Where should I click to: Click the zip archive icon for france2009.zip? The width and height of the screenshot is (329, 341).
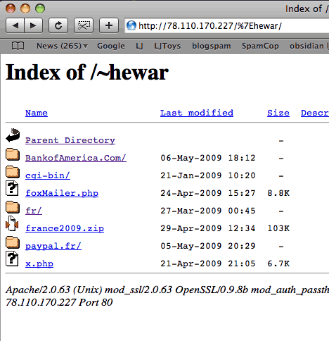coord(12,223)
